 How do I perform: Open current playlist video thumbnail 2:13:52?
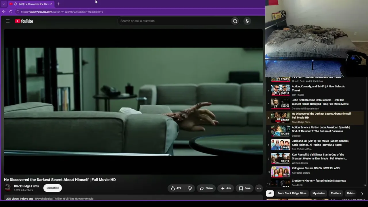(280, 117)
